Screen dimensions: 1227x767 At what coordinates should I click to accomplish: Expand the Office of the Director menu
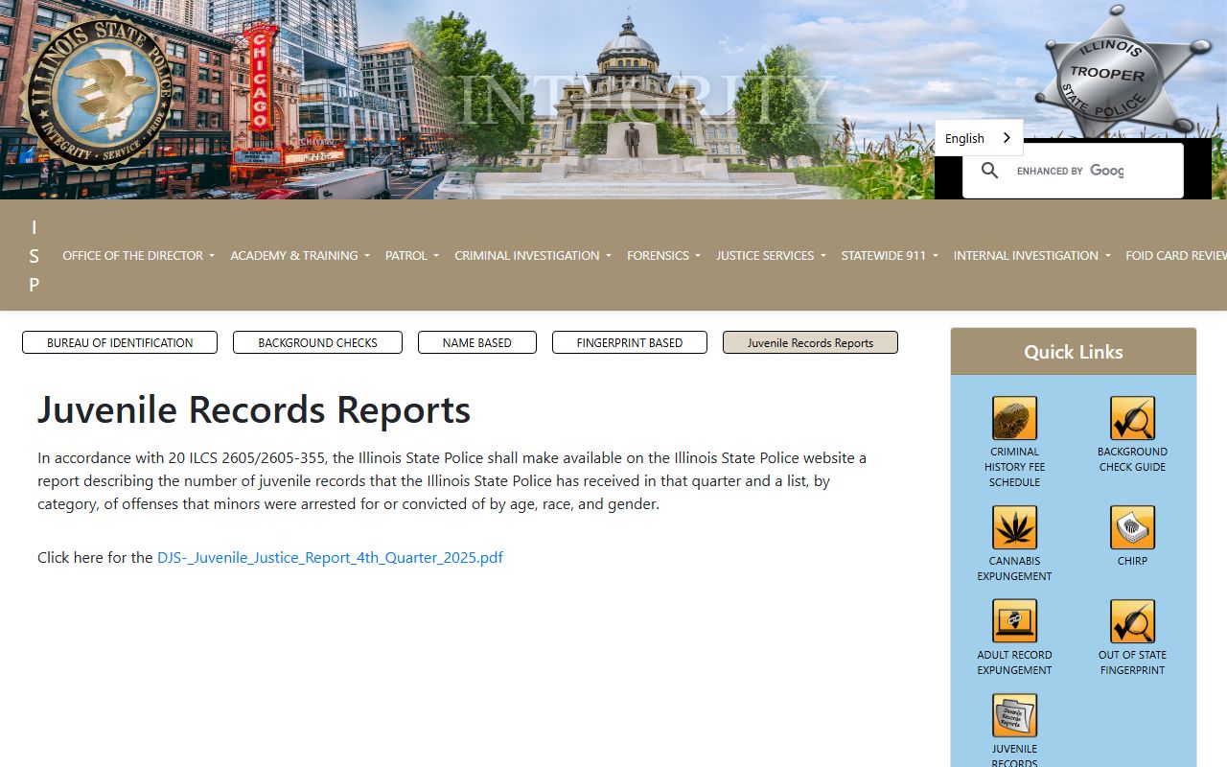(138, 255)
